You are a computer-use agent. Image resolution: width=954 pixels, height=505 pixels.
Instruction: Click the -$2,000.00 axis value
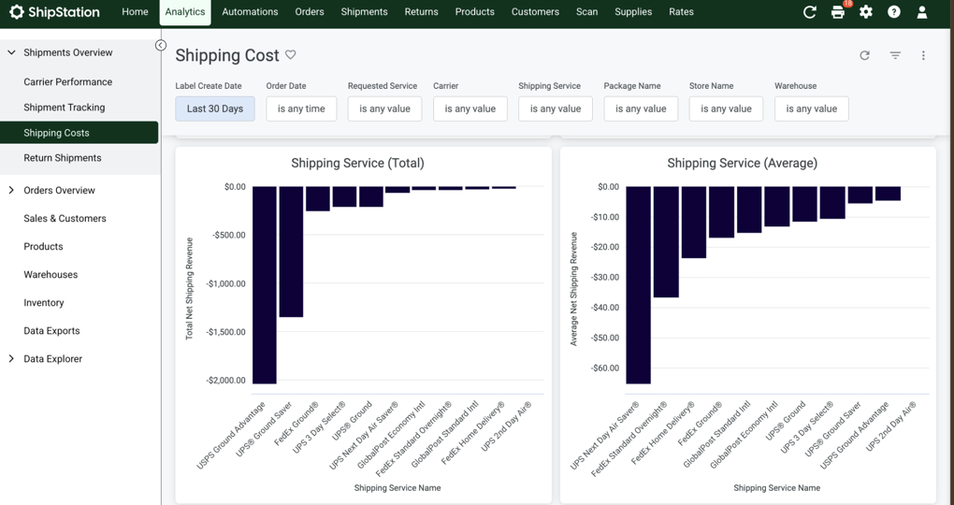(225, 381)
